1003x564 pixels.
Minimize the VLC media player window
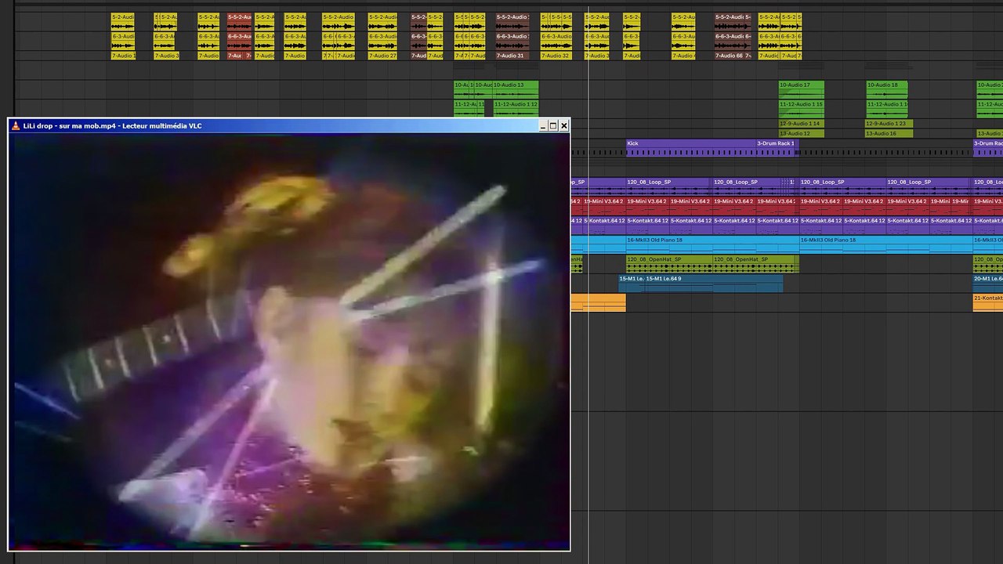coord(543,125)
